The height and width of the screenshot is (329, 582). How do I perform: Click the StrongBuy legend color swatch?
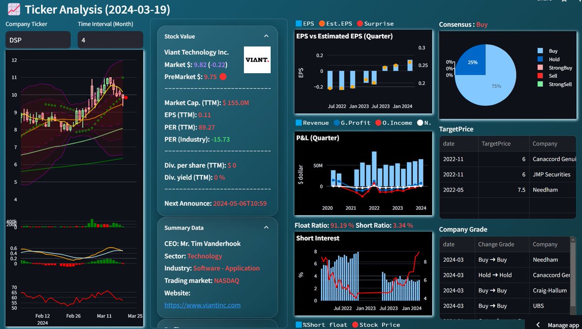(x=540, y=67)
